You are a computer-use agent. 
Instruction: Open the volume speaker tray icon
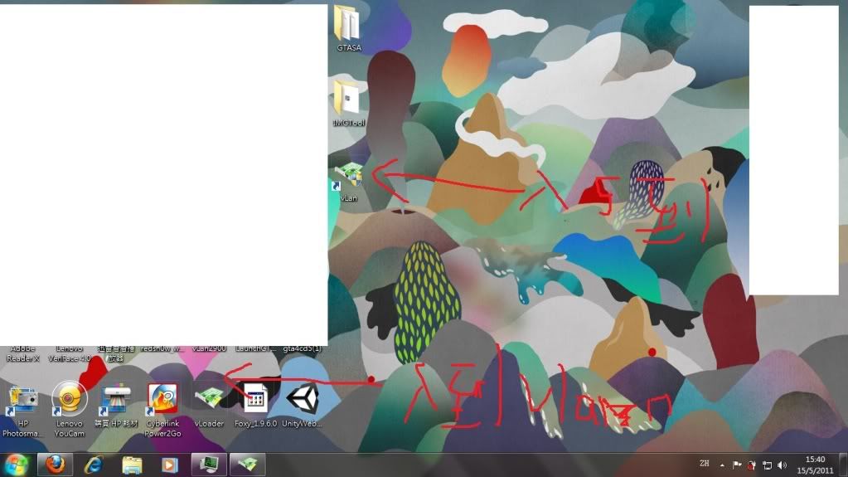coord(782,465)
